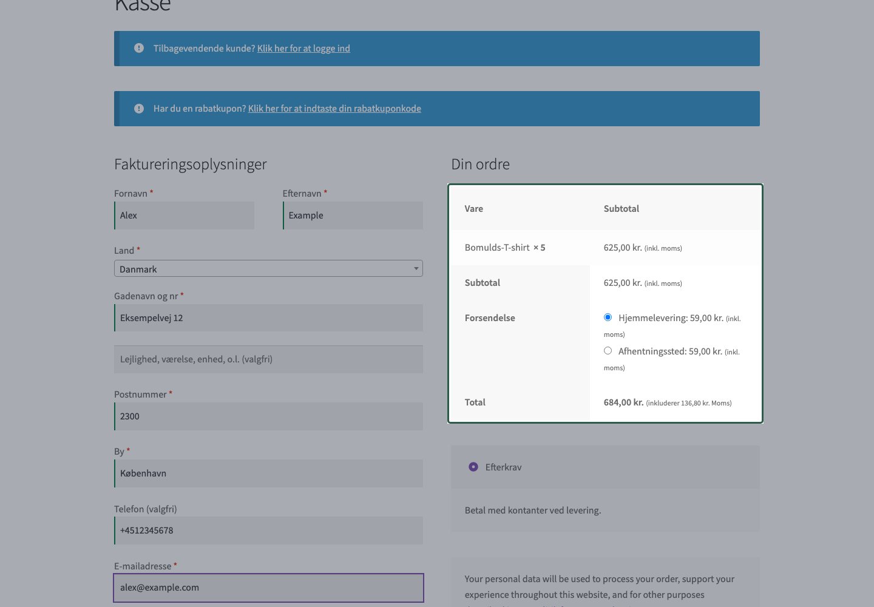The image size is (874, 607).
Task: Select Afhentningssted shipping option
Action: coord(608,351)
